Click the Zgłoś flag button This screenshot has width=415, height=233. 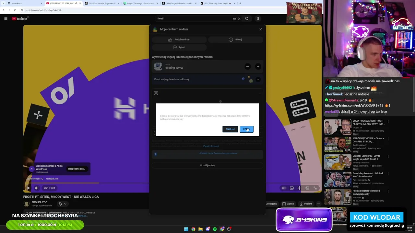(x=179, y=47)
